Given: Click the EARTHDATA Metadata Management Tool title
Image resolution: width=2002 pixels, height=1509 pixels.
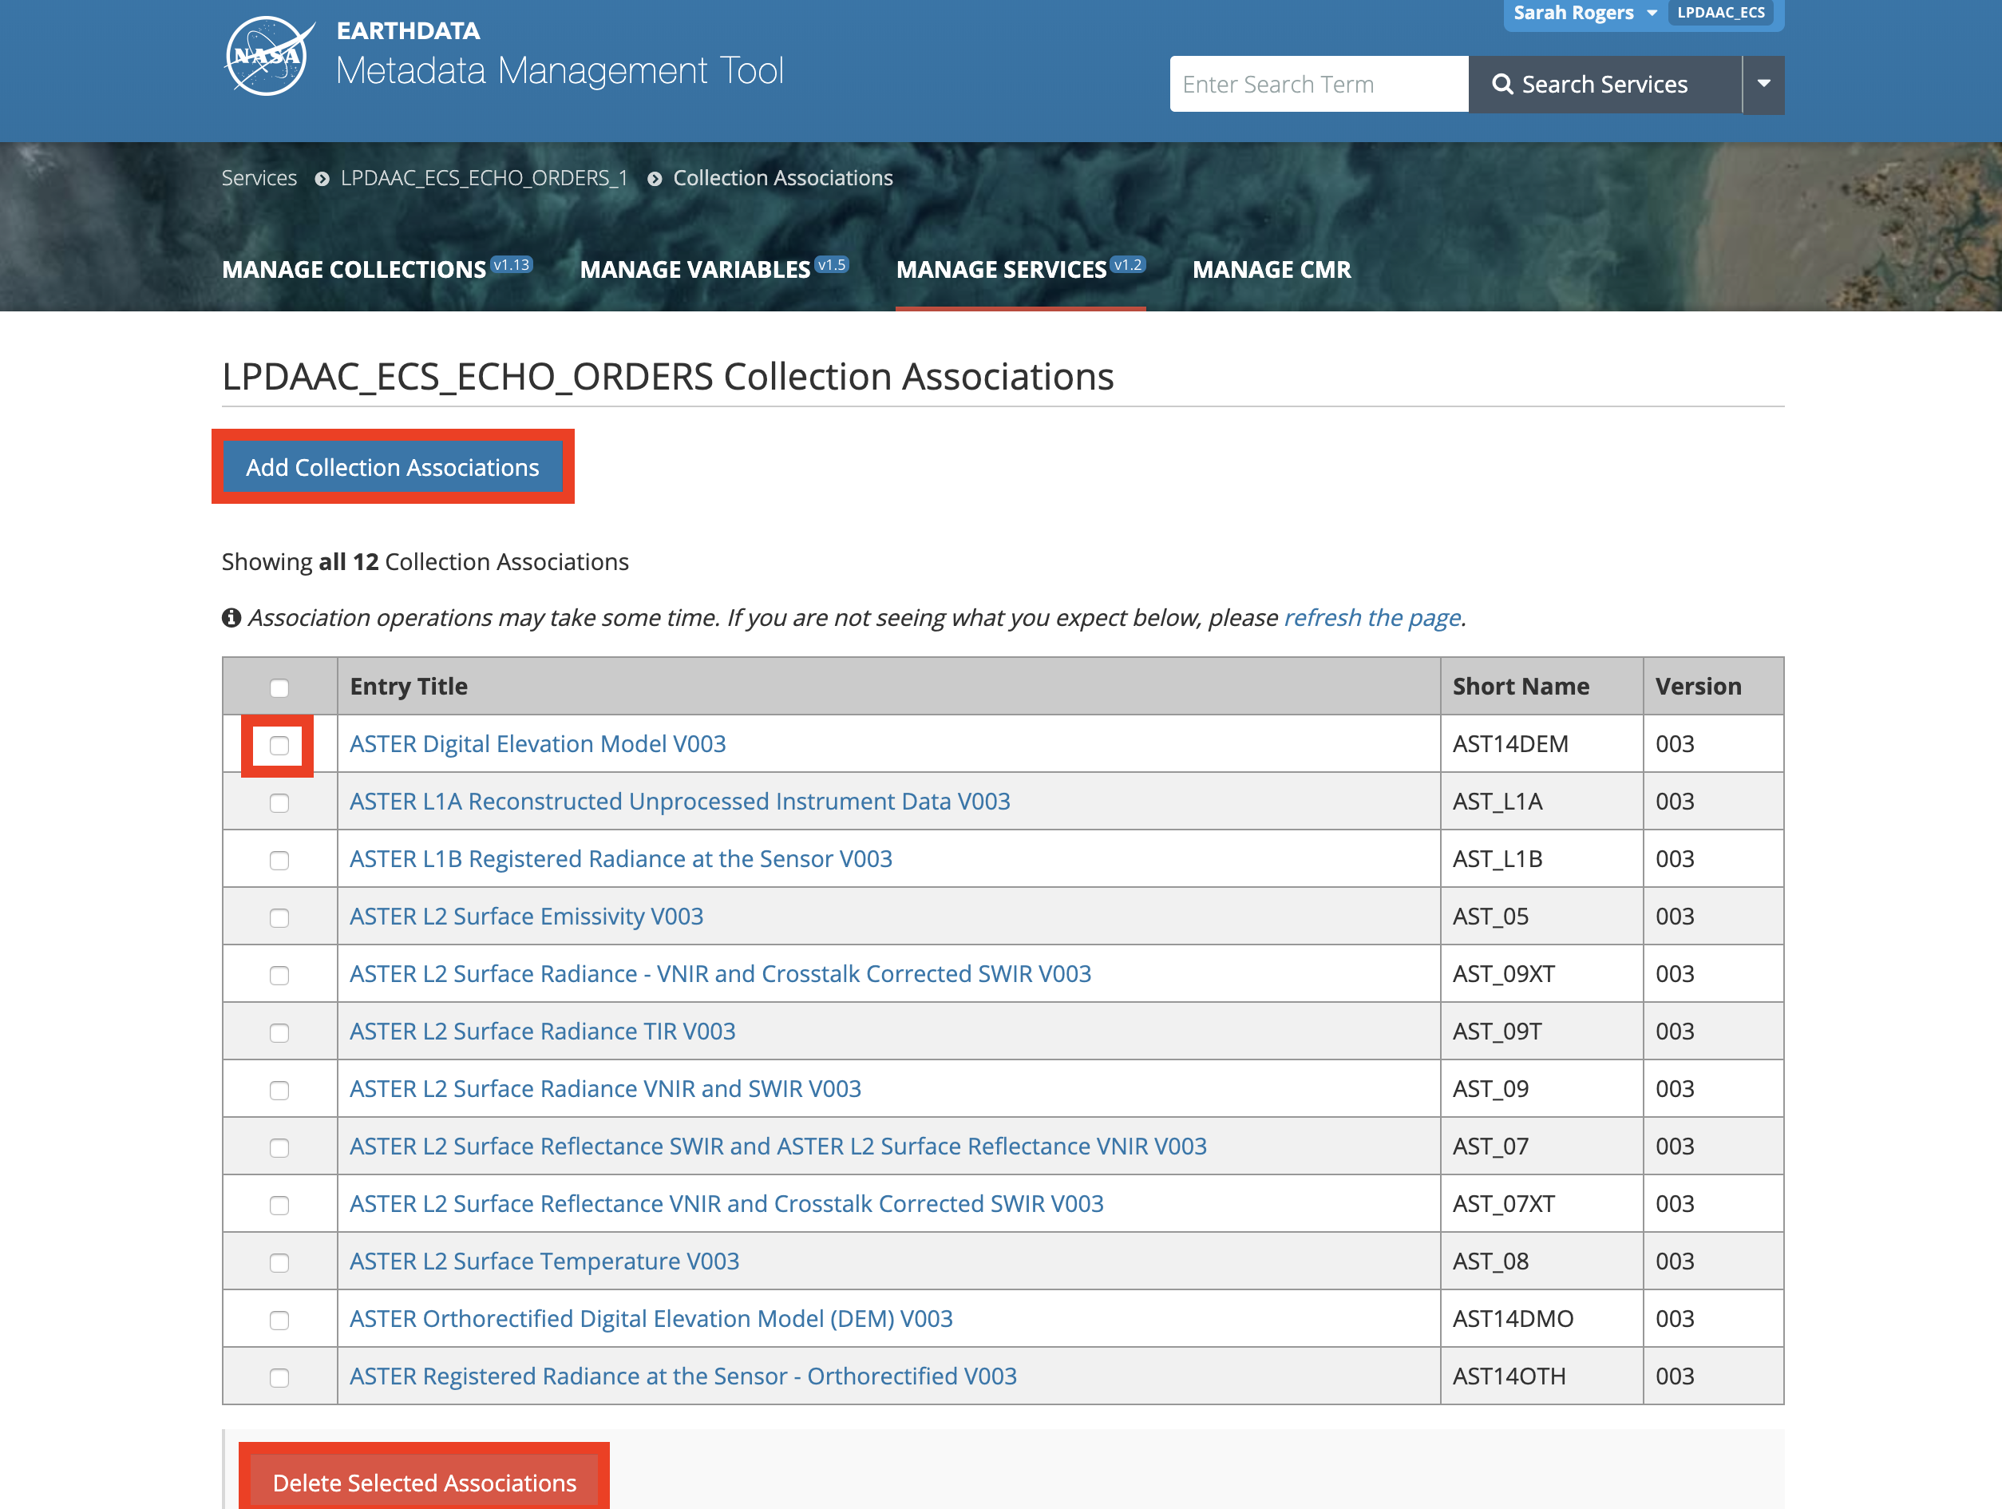Looking at the screenshot, I should 560,54.
